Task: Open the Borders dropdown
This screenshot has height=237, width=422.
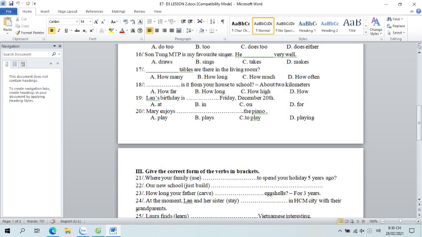Action: 216,30
